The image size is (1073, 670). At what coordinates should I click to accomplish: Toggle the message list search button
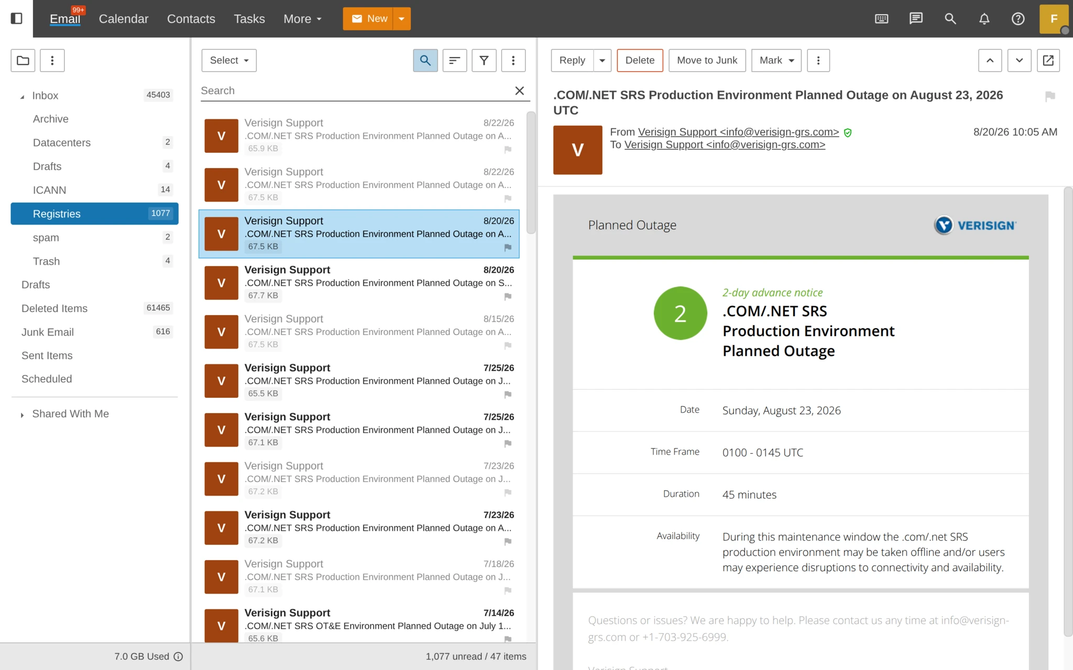[425, 60]
